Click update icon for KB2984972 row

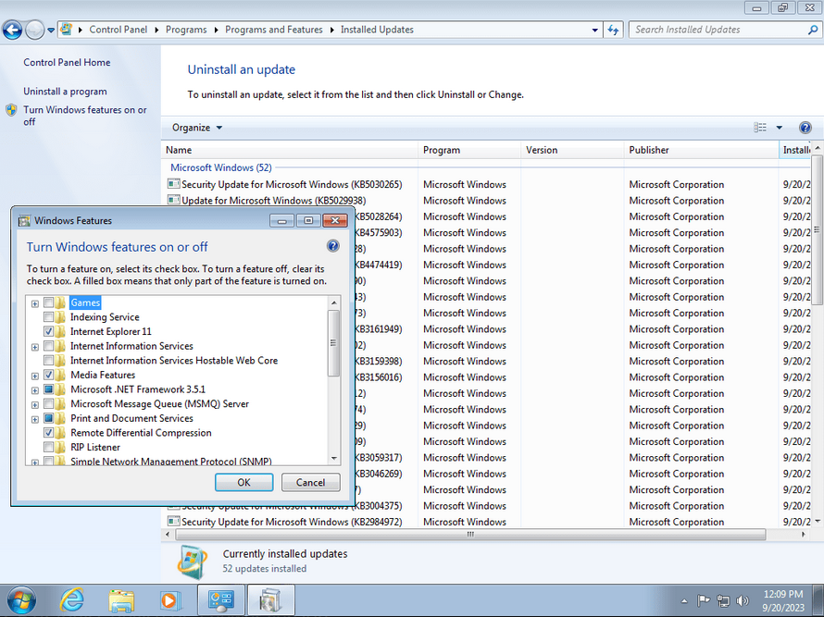pos(173,522)
